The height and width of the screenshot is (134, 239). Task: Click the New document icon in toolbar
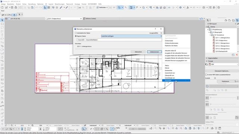(x=3, y=7)
